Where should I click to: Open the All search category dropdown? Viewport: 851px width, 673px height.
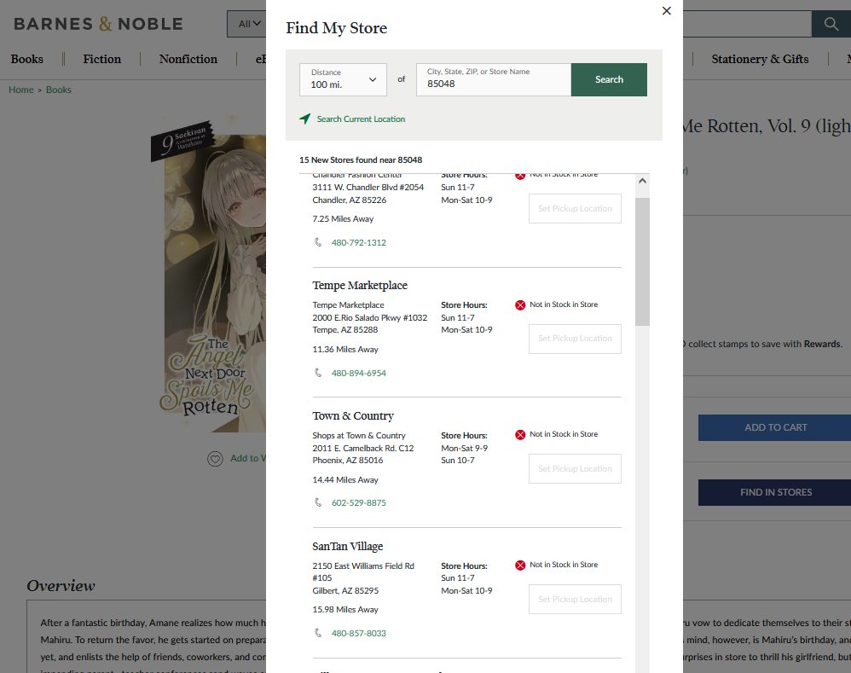pyautogui.click(x=249, y=24)
